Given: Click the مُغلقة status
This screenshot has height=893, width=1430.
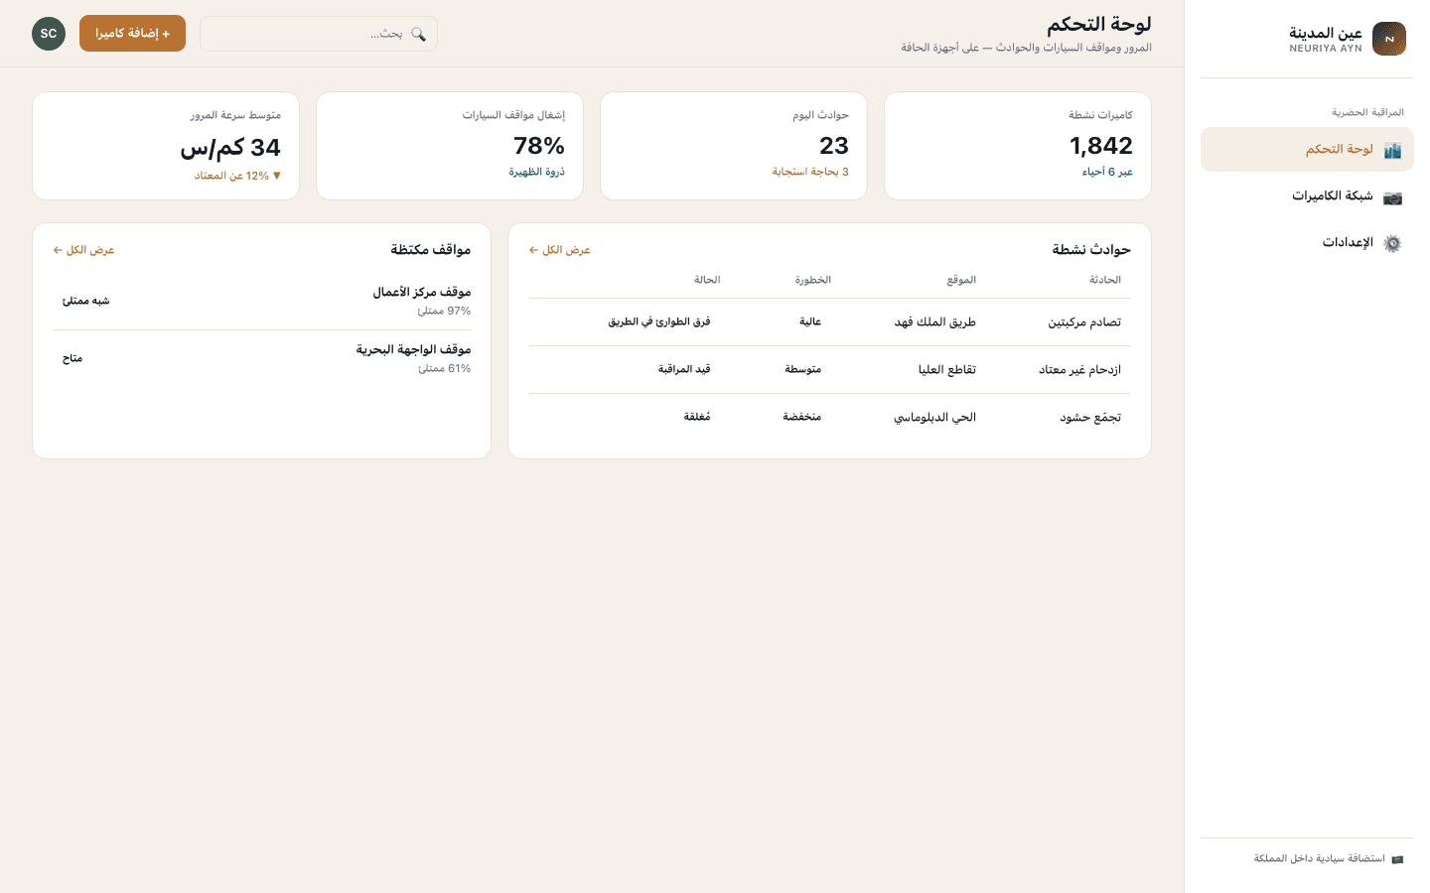Looking at the screenshot, I should pos(697,417).
